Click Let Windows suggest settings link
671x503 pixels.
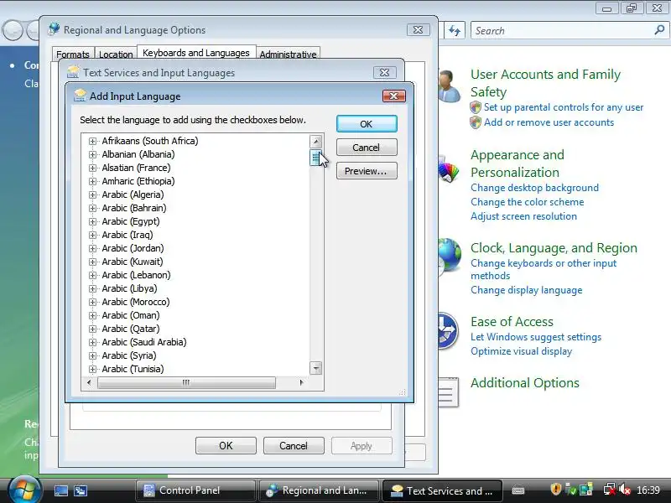pos(536,337)
